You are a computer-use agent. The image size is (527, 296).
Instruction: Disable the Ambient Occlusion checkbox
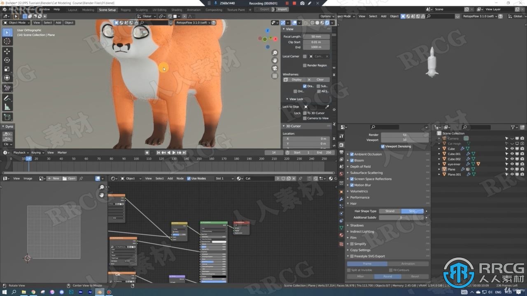(352, 154)
